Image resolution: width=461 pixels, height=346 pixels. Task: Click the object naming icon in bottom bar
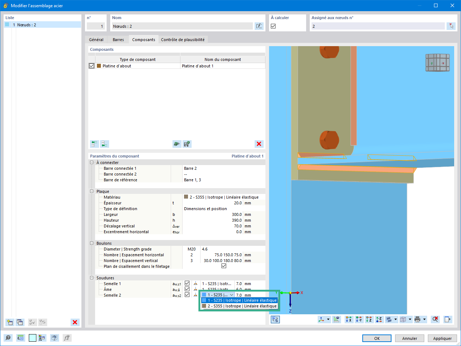(42, 338)
